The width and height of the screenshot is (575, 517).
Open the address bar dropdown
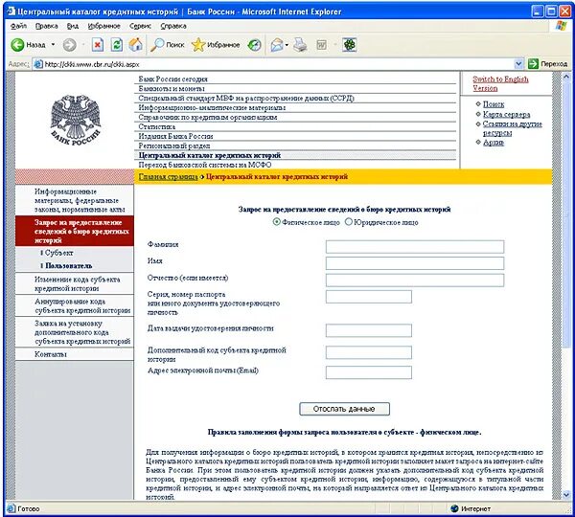[518, 64]
